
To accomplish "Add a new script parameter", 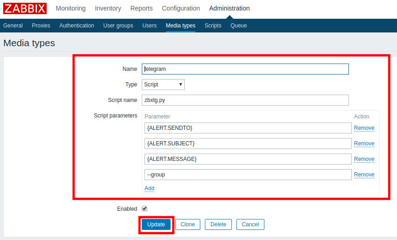I will 150,188.
